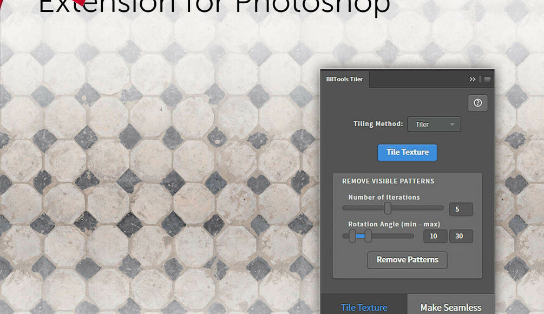Click the dropdown arrow next to Tiler

coord(452,125)
